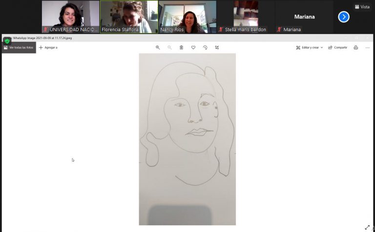
Task: Select Stella maris bardon's video thumbnail
Action: [246, 17]
